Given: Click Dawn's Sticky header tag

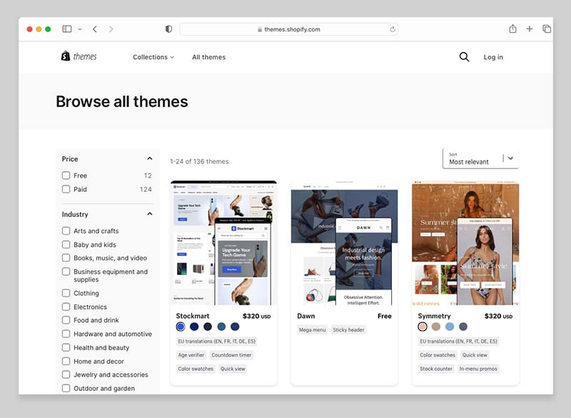Looking at the screenshot, I should [x=348, y=330].
